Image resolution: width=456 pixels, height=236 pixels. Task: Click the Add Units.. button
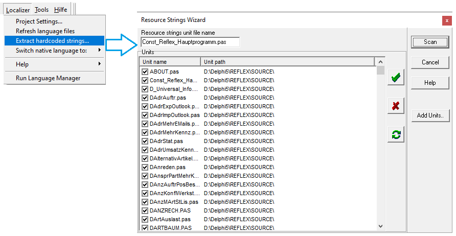[430, 115]
